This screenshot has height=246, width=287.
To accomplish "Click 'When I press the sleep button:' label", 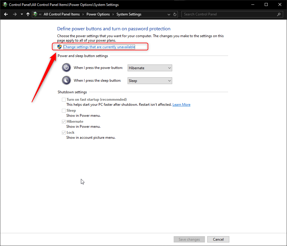I will pos(97,81).
